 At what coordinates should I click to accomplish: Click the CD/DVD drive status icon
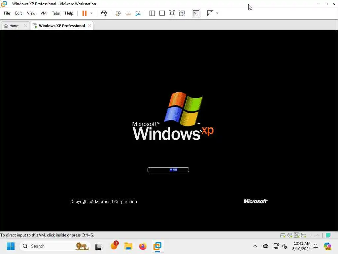point(290,235)
